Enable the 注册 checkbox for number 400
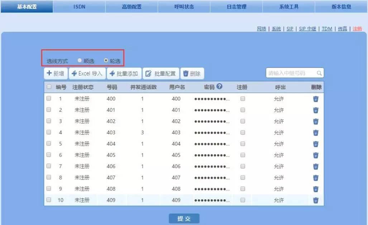This screenshot has width=368, height=225. pyautogui.click(x=243, y=99)
